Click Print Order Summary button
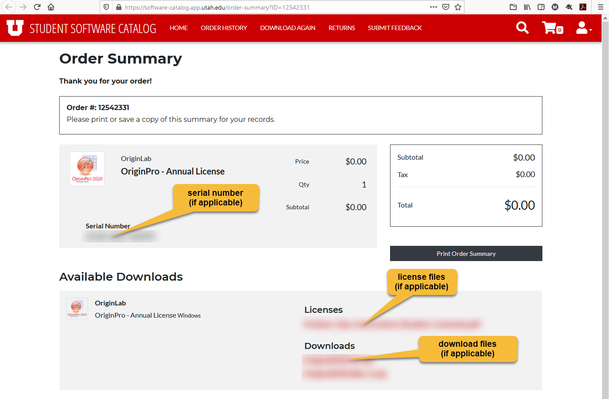 (466, 254)
